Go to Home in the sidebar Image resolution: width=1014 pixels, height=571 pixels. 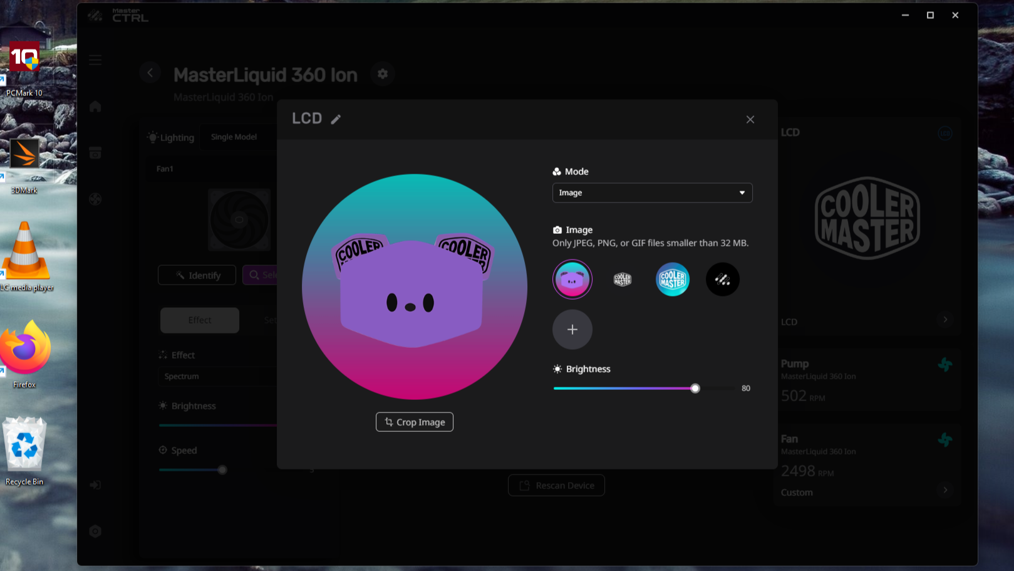pos(95,107)
